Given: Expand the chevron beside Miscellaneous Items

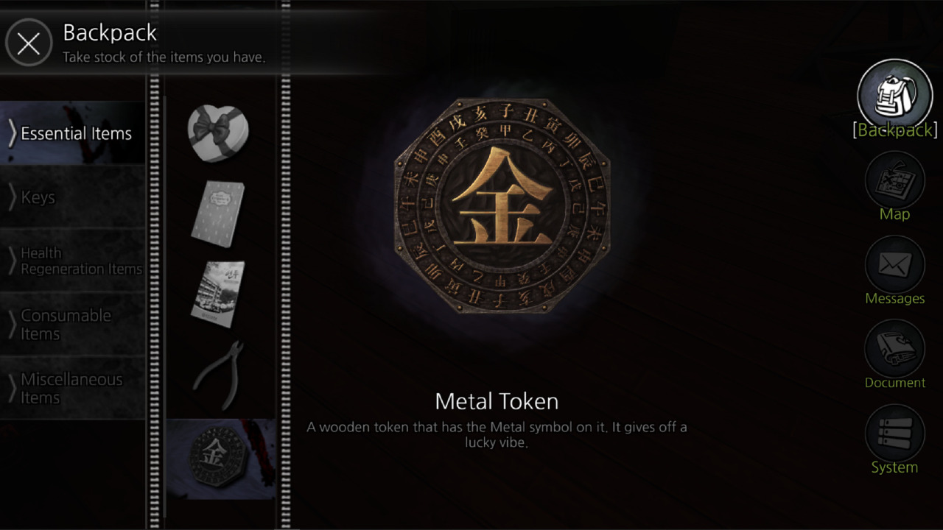Looking at the screenshot, I should coord(12,388).
